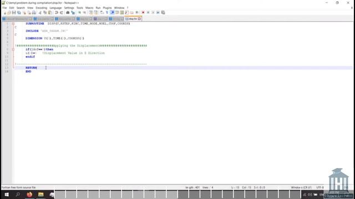The image size is (355, 199).
Task: Open the Macro menu
Action: [x=89, y=8]
